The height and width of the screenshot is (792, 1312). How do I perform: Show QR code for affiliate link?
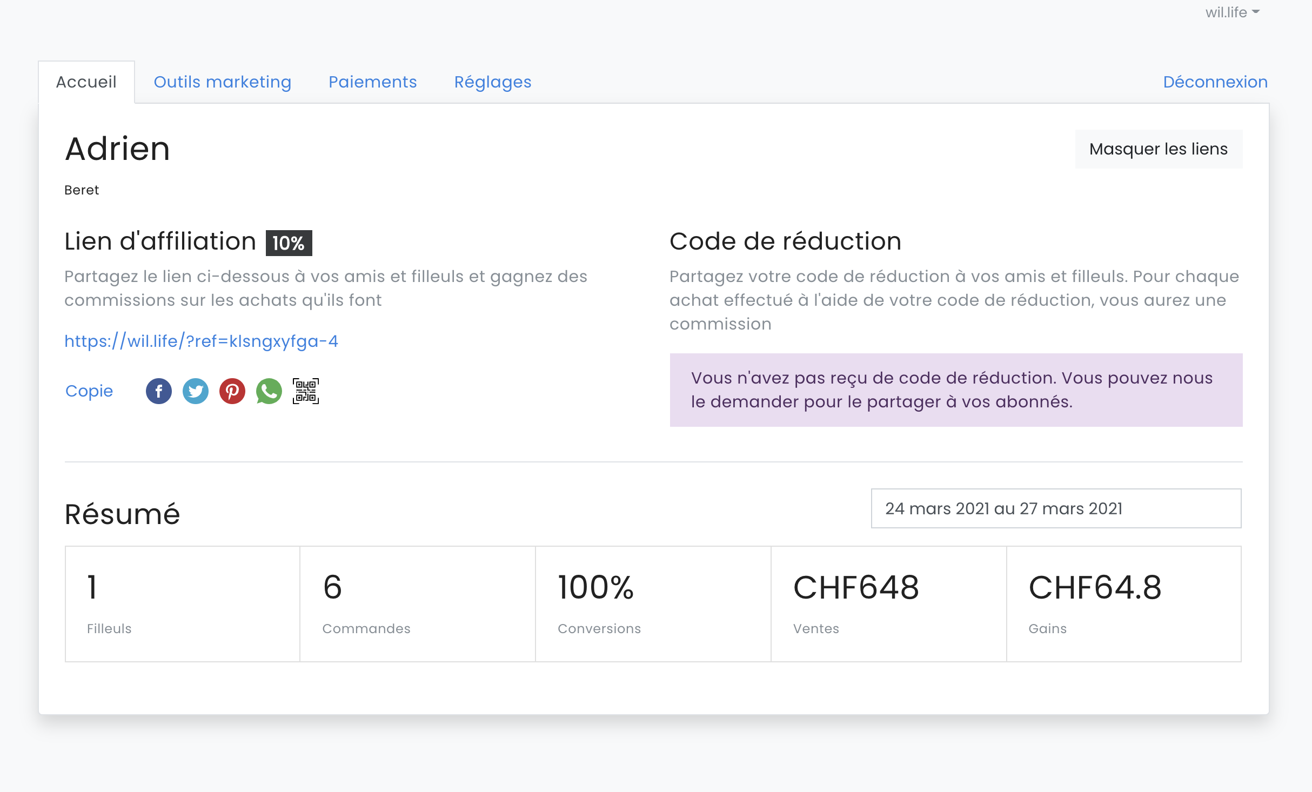click(306, 391)
